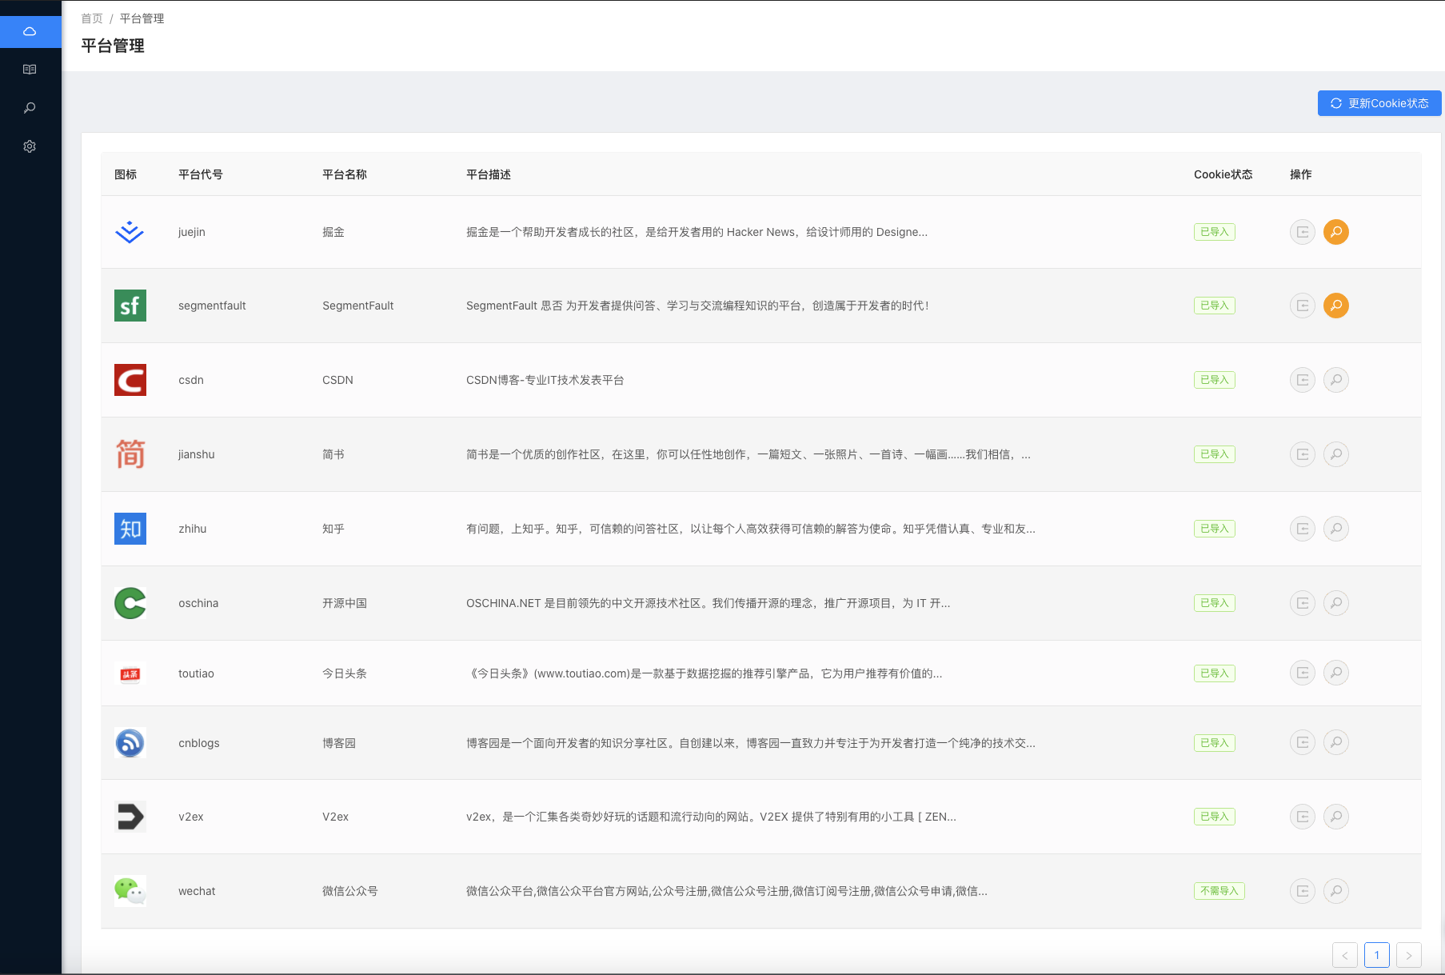1445x975 pixels.
Task: Click the Cookie状态 column header
Action: tap(1223, 174)
